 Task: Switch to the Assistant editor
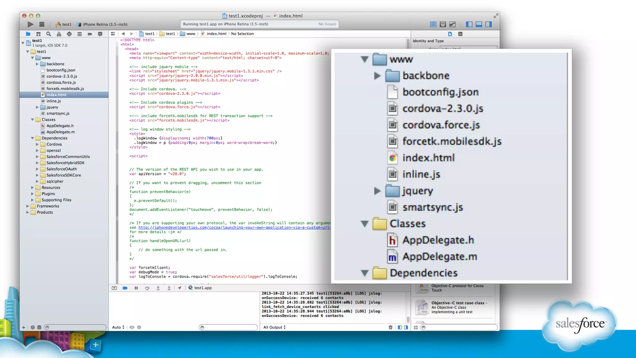coord(443,24)
